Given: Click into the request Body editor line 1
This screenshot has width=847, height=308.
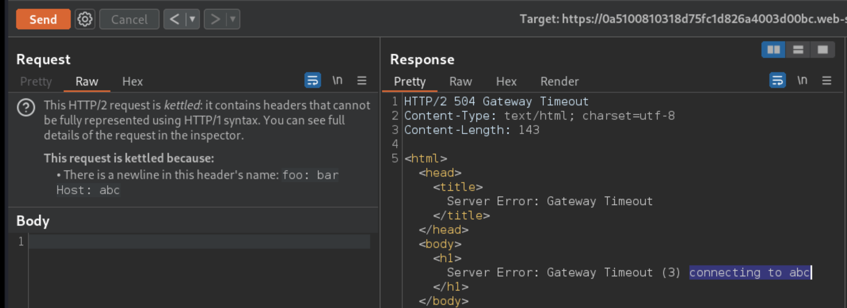Looking at the screenshot, I should (199, 242).
